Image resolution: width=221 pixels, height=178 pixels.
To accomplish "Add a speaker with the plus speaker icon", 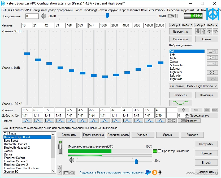I will pyautogui.click(x=212, y=57).
